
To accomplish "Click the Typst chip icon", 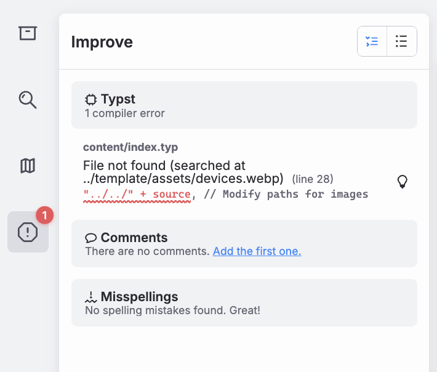I will tap(91, 99).
